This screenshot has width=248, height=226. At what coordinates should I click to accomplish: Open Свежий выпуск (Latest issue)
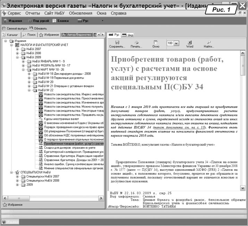click(4, 28)
